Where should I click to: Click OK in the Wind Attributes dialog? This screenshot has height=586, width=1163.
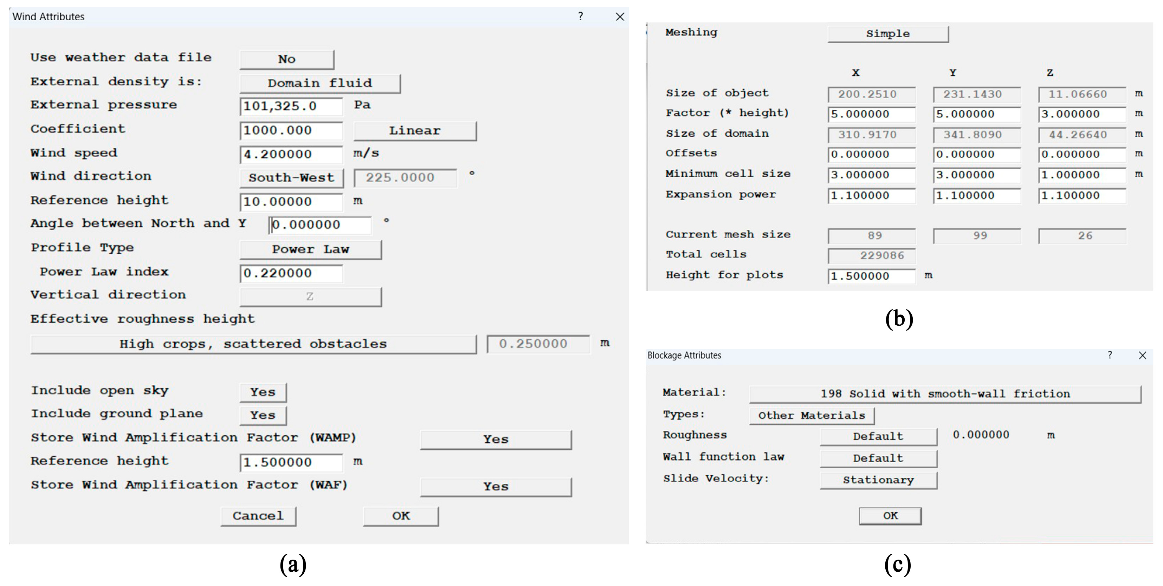(400, 516)
